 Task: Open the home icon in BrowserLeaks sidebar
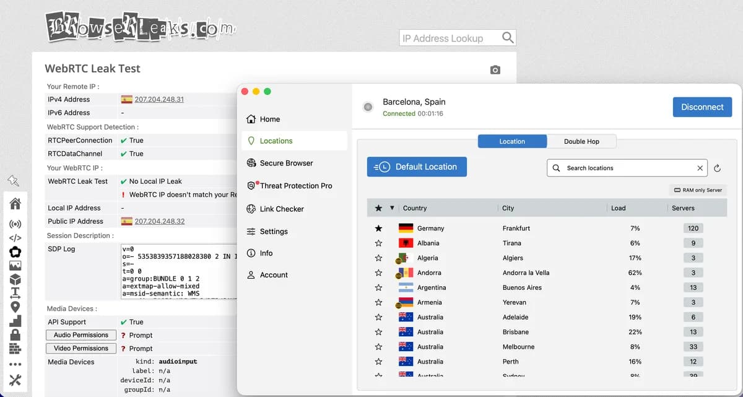click(15, 203)
